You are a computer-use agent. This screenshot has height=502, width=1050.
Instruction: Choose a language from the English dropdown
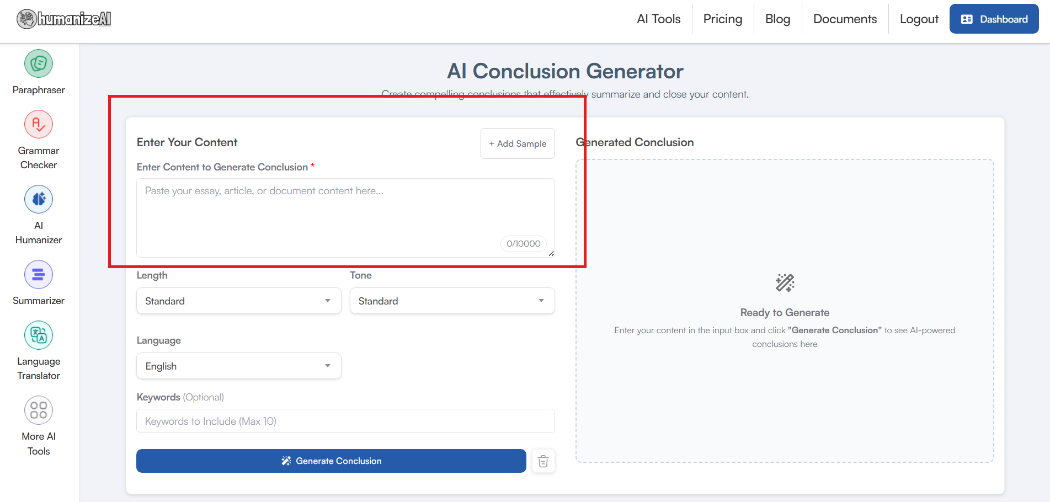pos(238,366)
